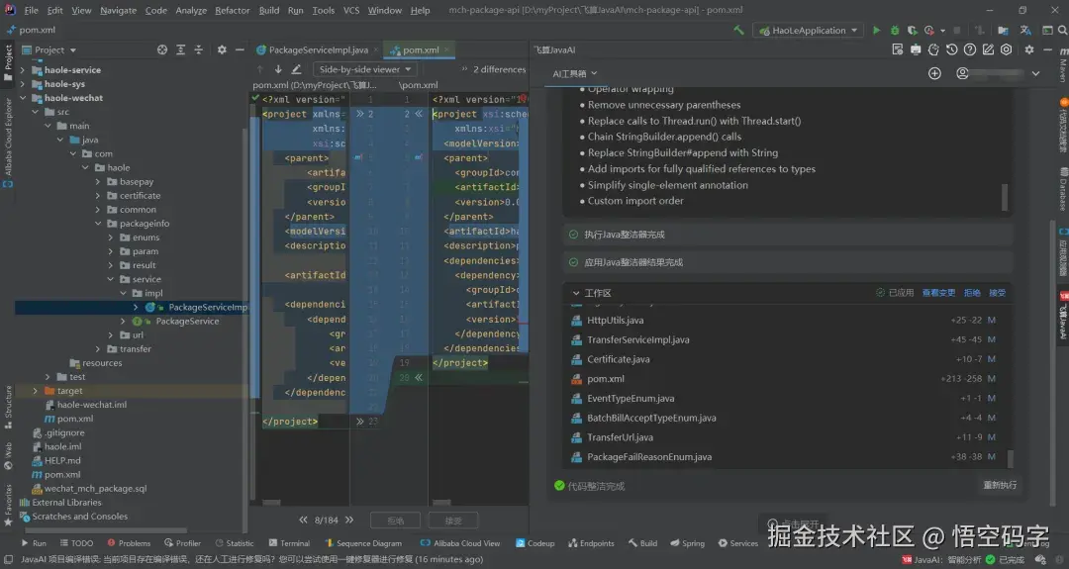Click the Build project hammer icon

pos(738,31)
